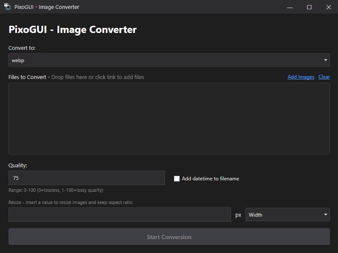
Task: Minimize the PixoGUI window
Action: pos(290,7)
